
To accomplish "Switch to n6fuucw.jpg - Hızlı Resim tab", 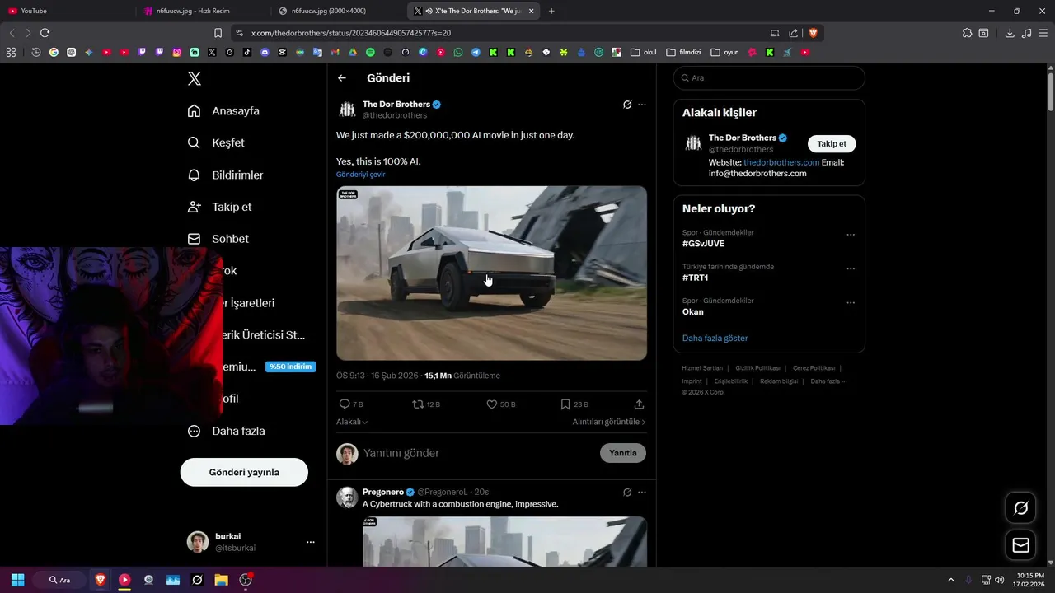I will 202,11.
